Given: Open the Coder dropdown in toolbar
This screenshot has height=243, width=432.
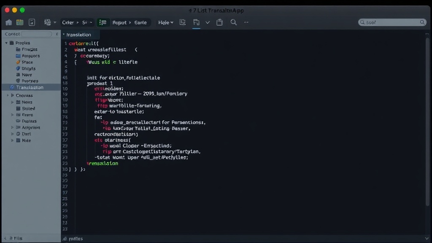Looking at the screenshot, I should [x=68, y=22].
